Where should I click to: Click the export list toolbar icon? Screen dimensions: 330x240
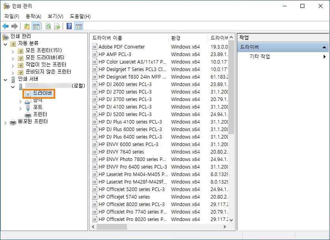point(56,26)
